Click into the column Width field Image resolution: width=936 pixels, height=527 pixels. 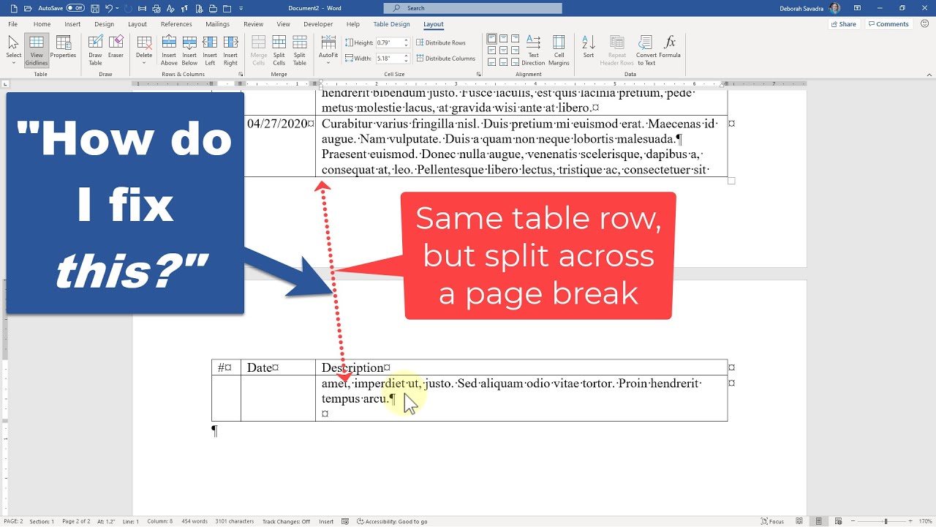point(388,59)
